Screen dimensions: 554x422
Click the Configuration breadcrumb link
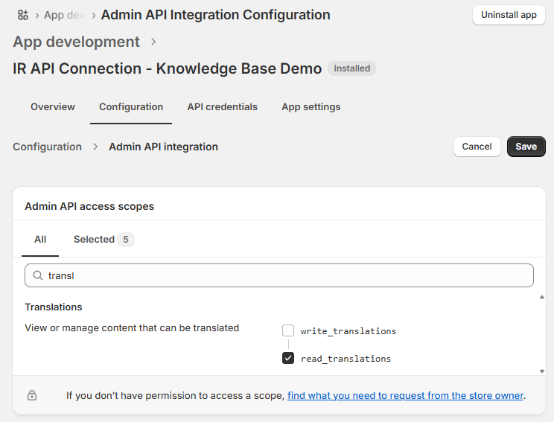coord(48,147)
